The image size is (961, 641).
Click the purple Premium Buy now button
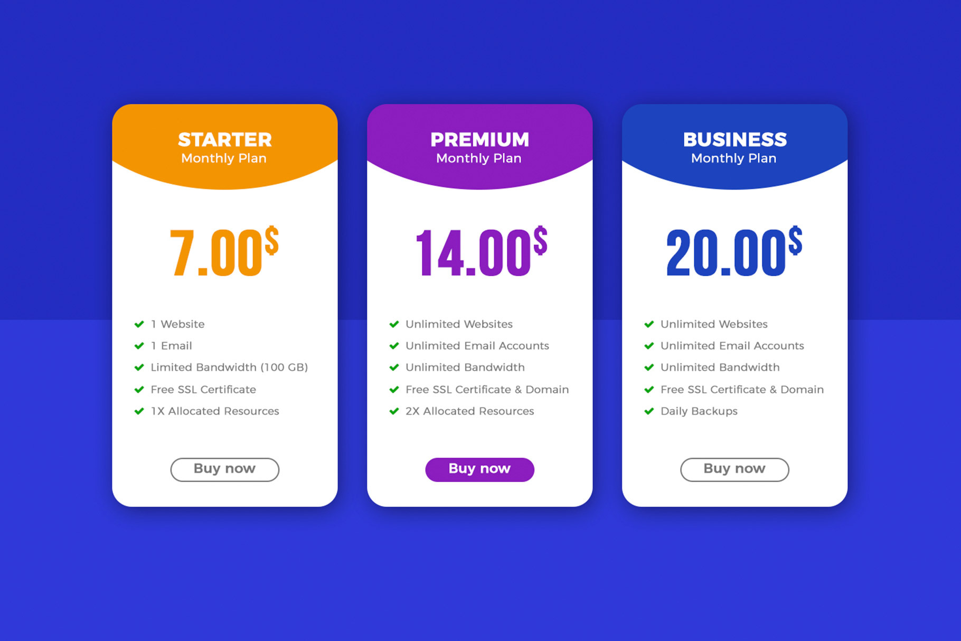tap(479, 469)
